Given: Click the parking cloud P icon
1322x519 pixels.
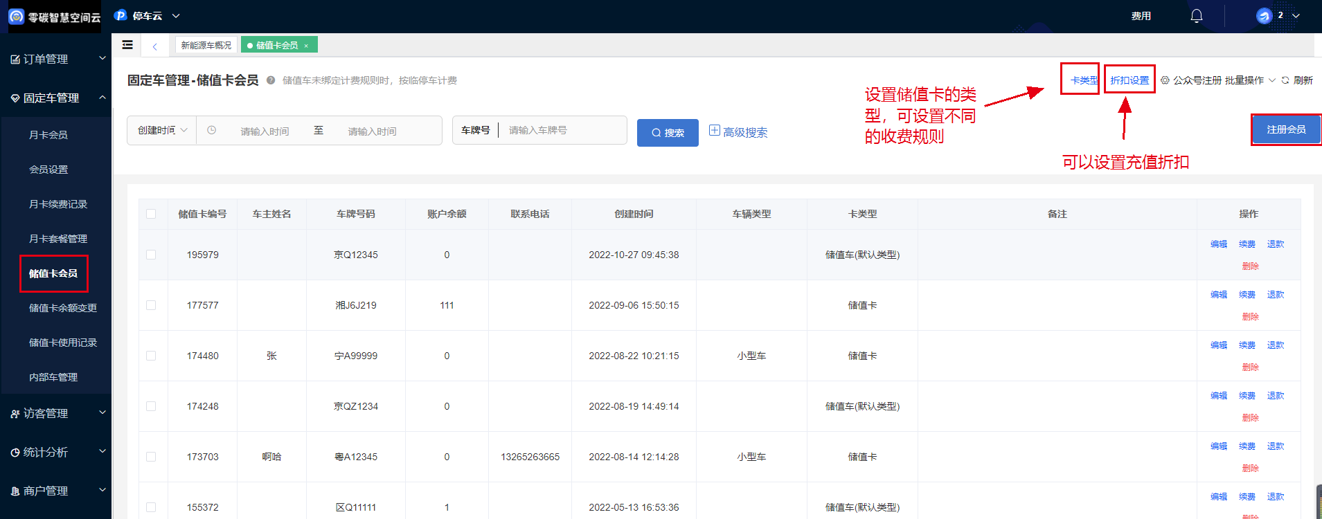Looking at the screenshot, I should [x=120, y=15].
